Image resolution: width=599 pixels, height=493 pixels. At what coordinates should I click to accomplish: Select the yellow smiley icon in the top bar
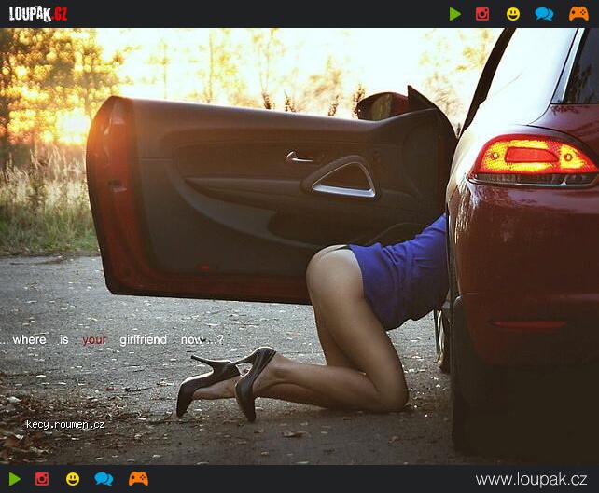pos(513,14)
